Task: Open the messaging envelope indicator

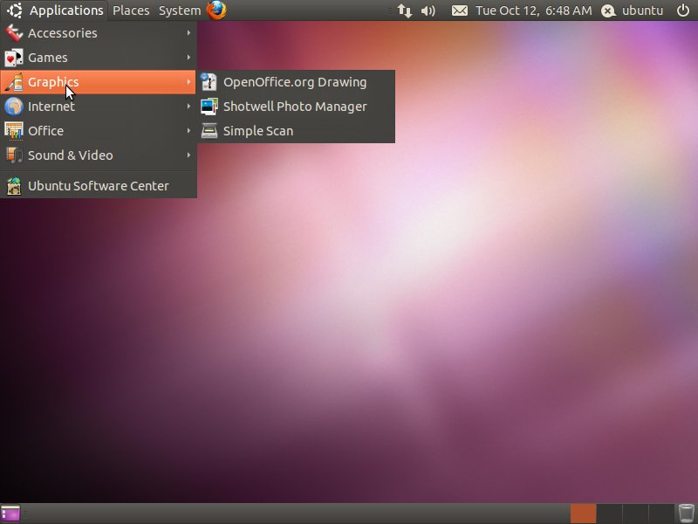Action: click(460, 10)
